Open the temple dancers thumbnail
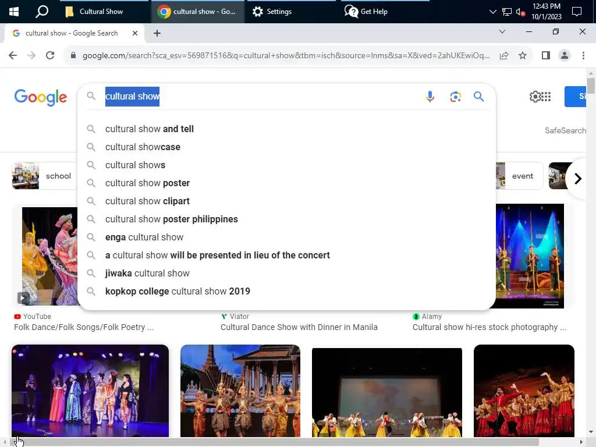 pos(240,391)
